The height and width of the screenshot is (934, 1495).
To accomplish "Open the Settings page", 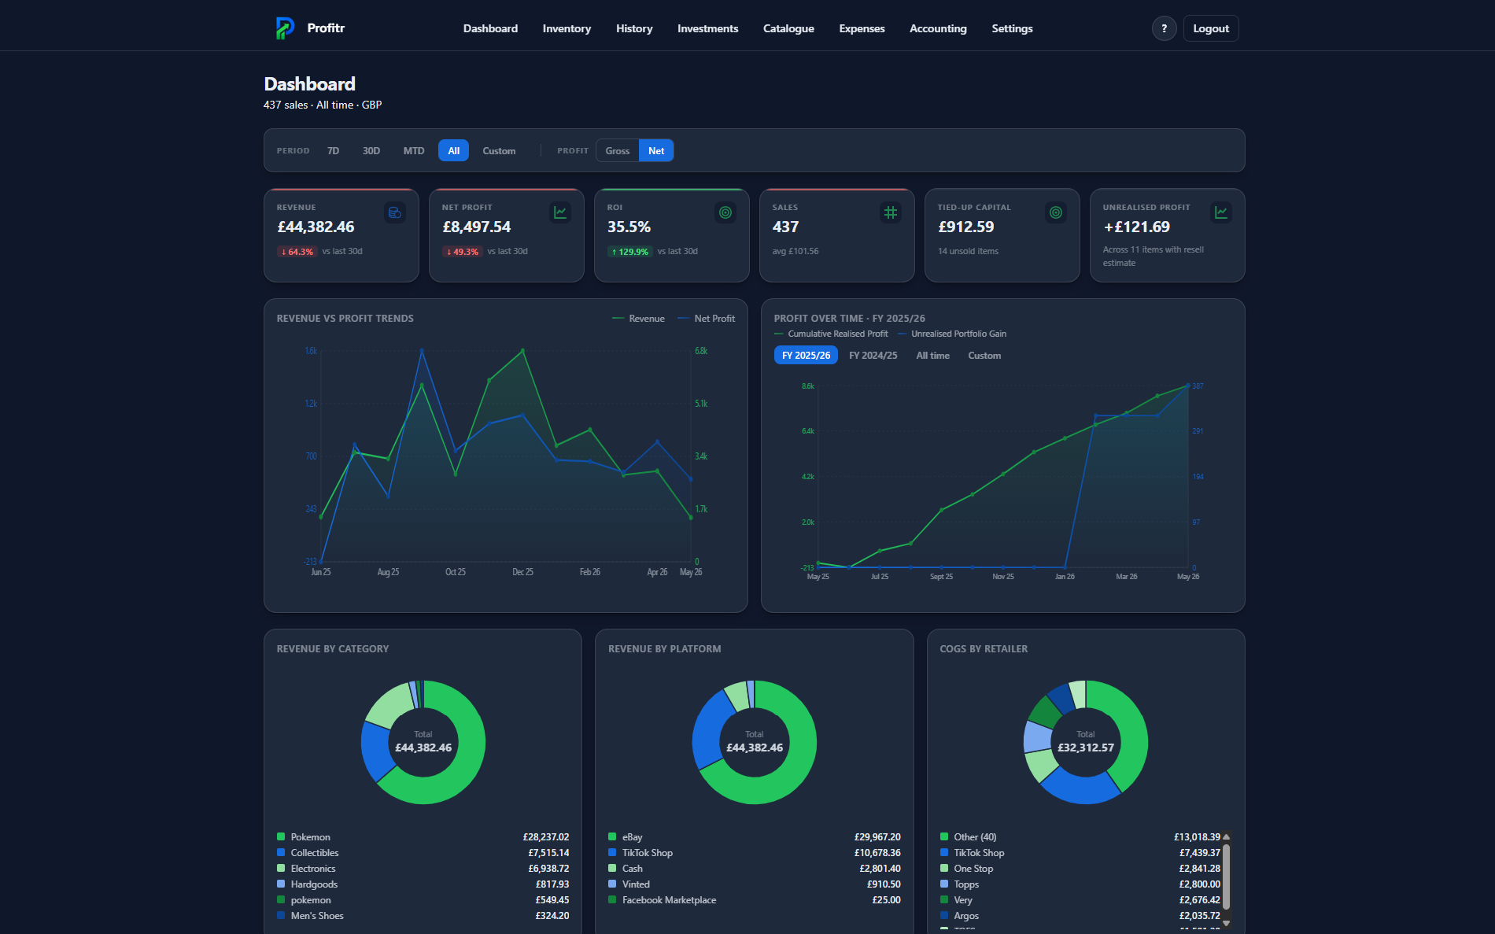I will coord(1012,28).
